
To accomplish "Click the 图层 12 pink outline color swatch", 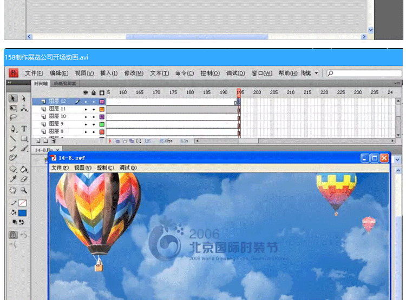I will tap(102, 102).
